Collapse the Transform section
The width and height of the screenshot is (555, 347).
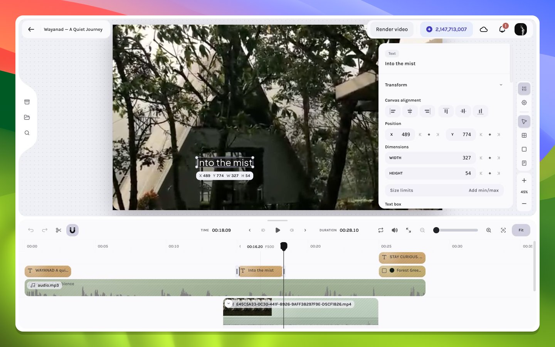coord(501,85)
